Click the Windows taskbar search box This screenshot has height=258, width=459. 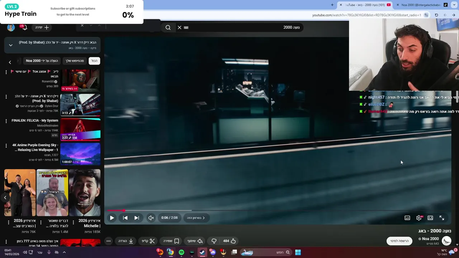266,252
